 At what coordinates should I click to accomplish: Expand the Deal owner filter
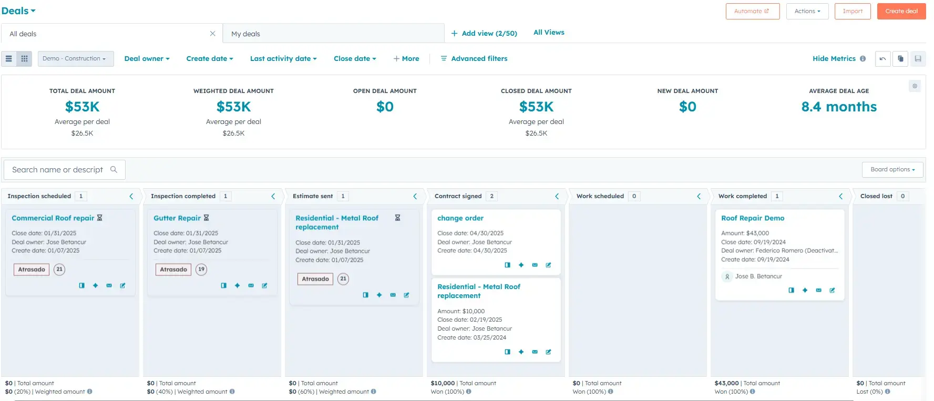tap(147, 59)
